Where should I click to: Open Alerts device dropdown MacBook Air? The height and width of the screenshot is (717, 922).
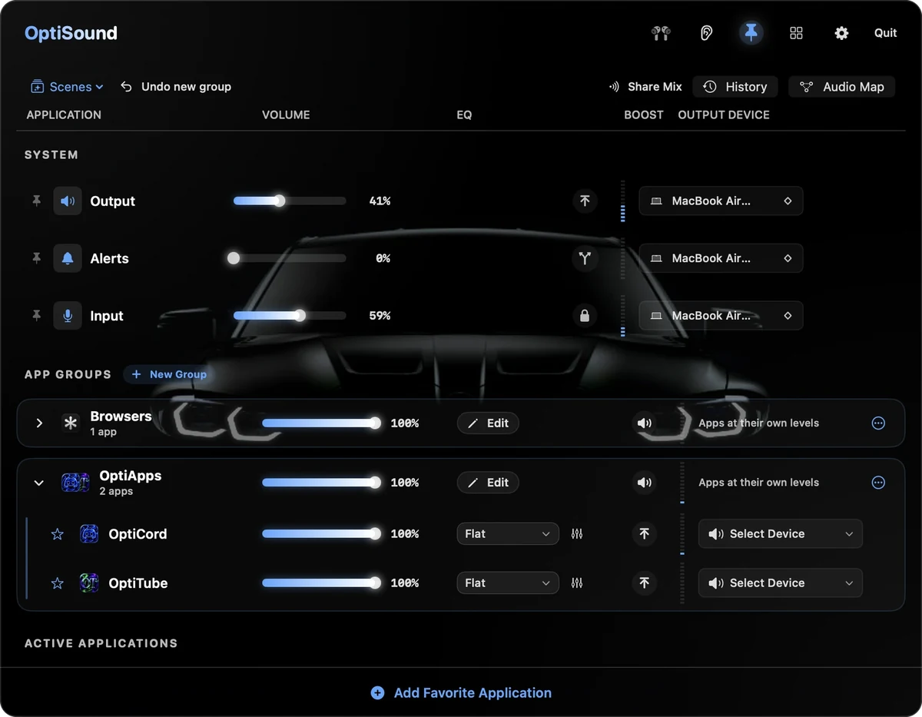[x=721, y=258]
